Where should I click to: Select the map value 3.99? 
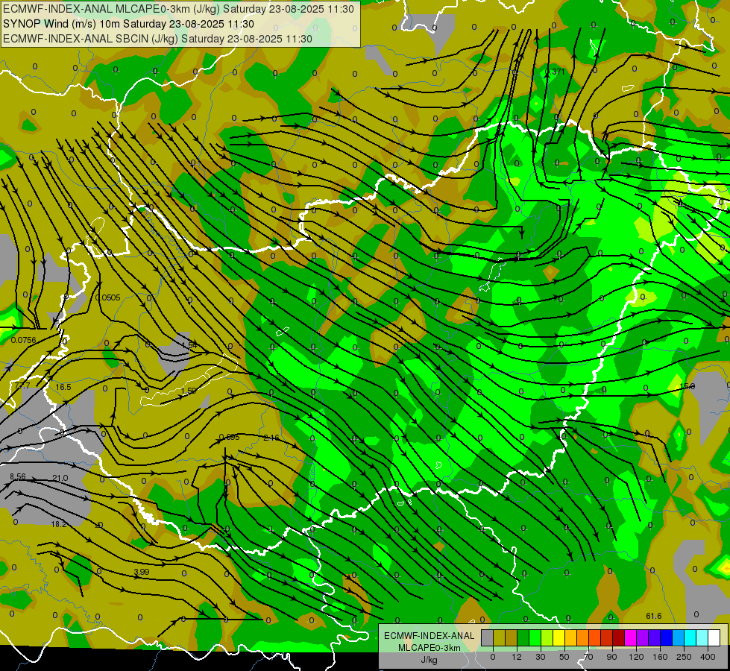click(142, 572)
